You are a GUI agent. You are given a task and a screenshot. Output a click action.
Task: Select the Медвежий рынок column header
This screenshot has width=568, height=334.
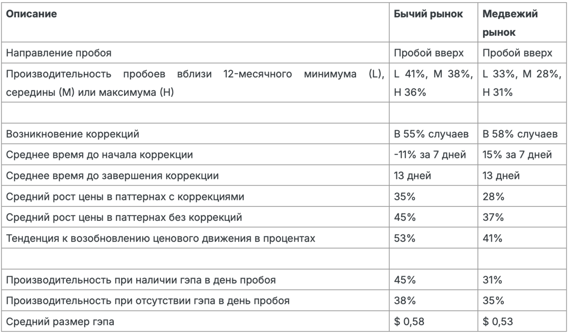504,23
